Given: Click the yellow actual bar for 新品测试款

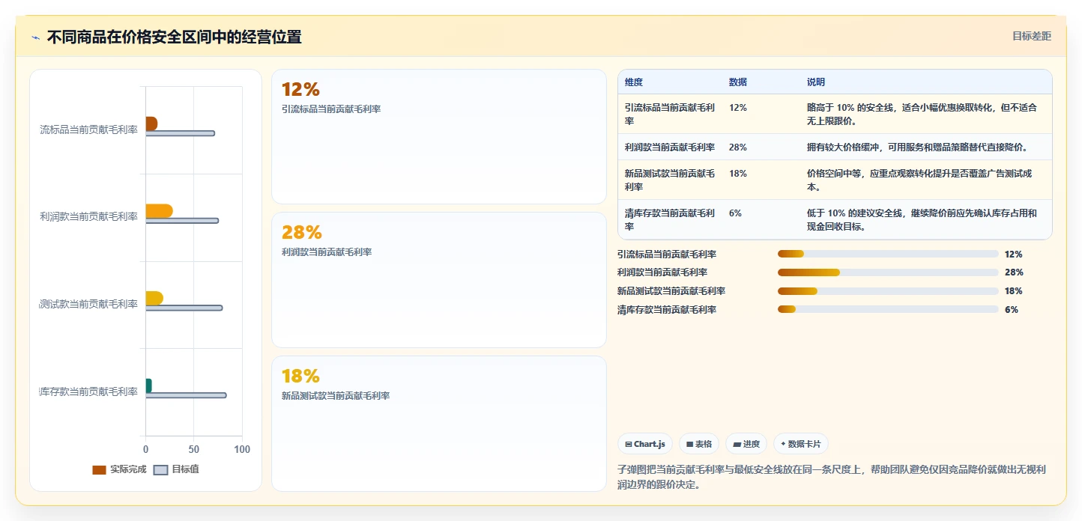Looking at the screenshot, I should (x=154, y=298).
